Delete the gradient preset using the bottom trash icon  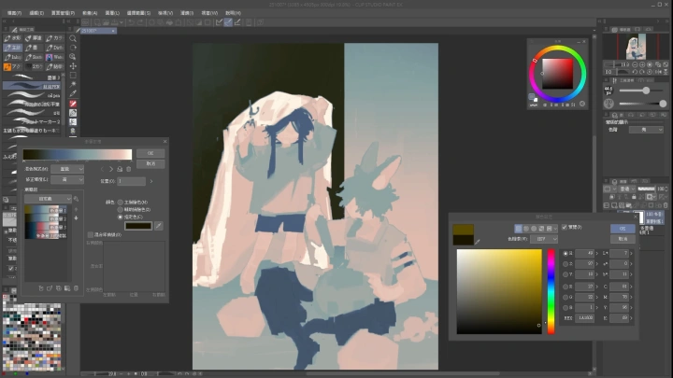(76, 287)
